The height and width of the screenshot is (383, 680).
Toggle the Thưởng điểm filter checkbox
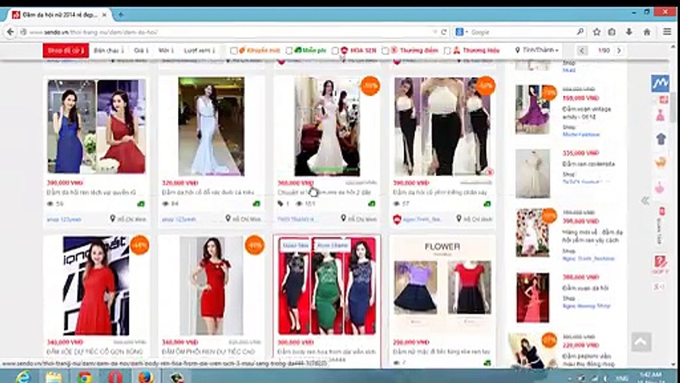coord(386,51)
